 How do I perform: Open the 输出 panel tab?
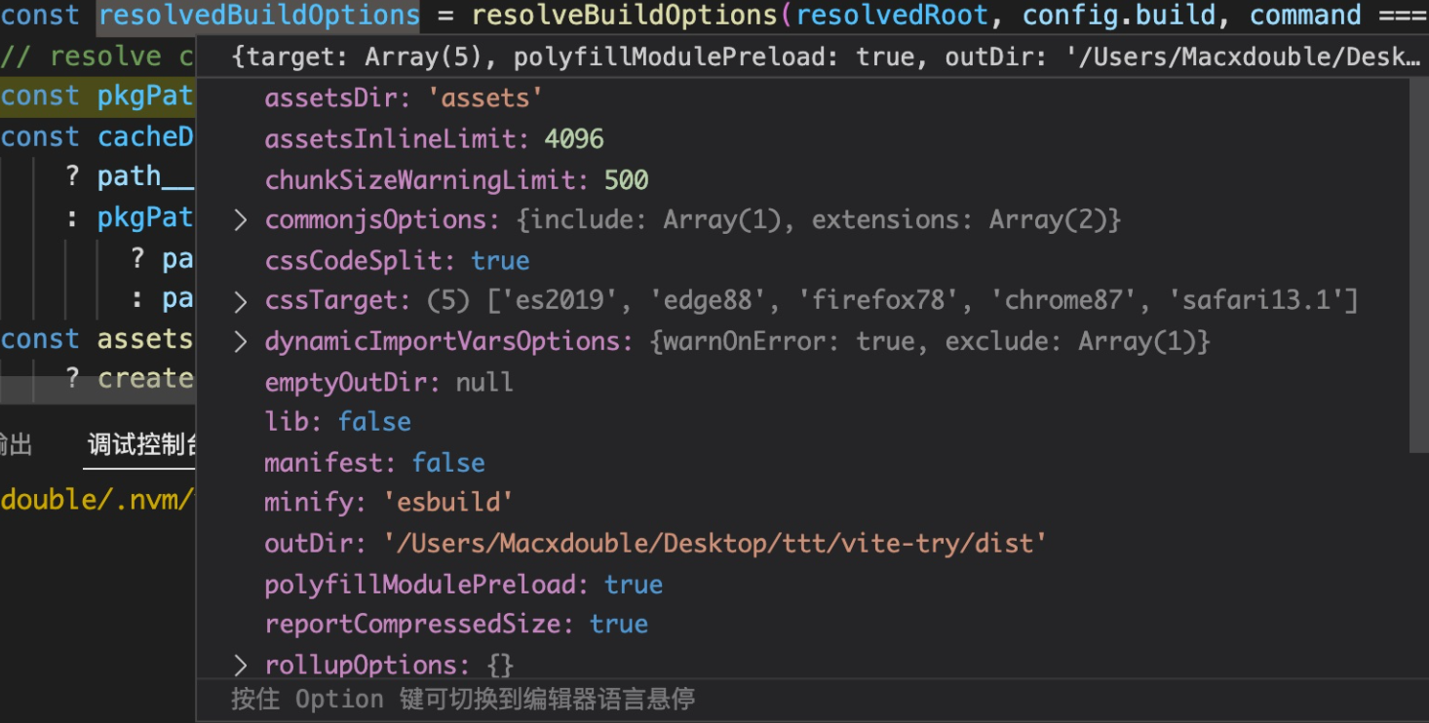[x=17, y=445]
